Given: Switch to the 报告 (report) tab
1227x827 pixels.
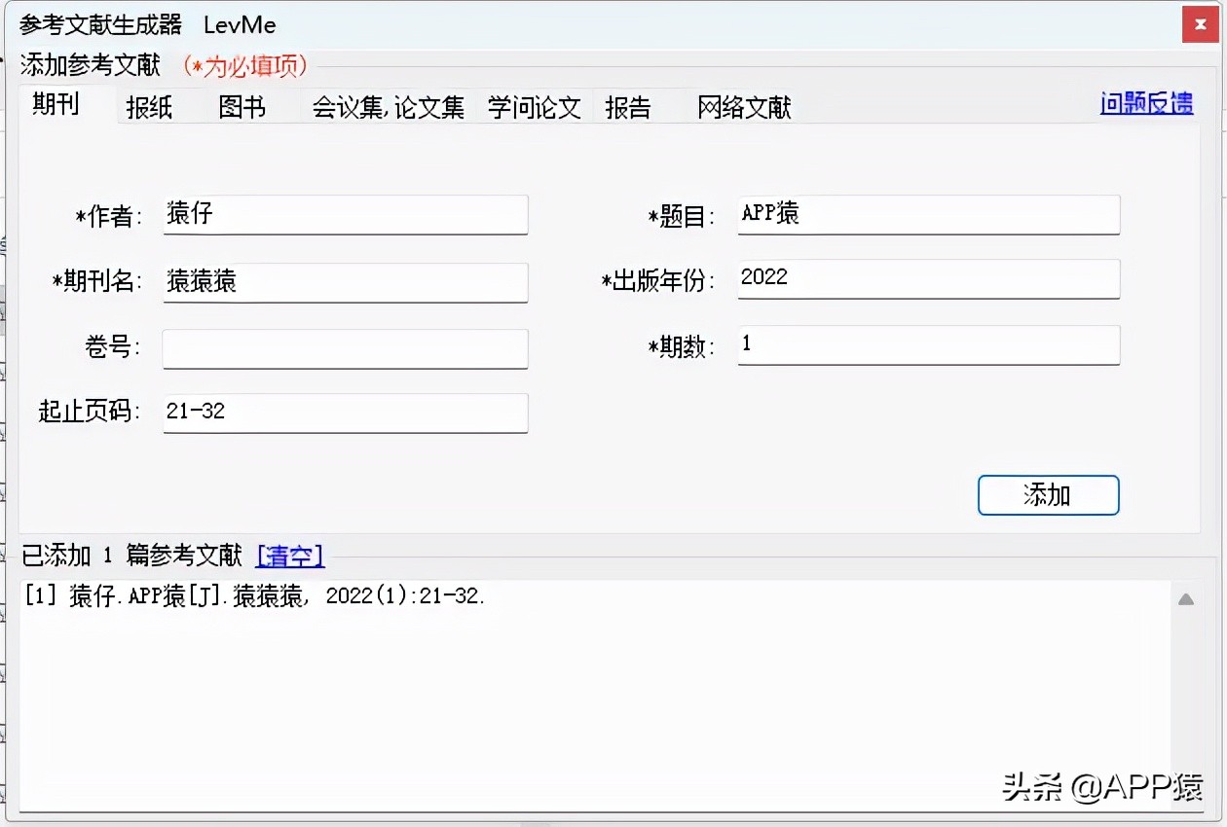Looking at the screenshot, I should 629,109.
